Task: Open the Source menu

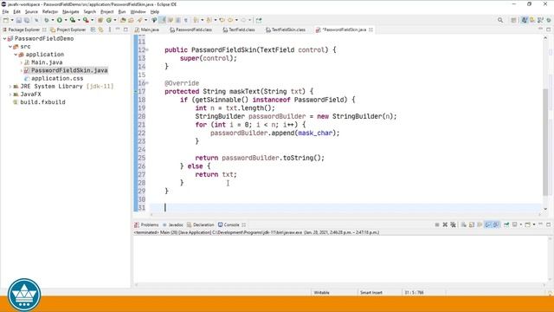Action: (x=31, y=11)
